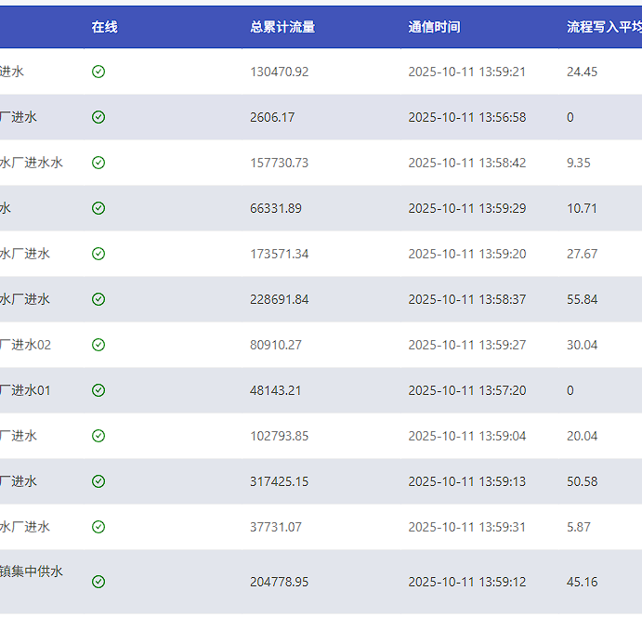The height and width of the screenshot is (617, 642).
Task: Select green check icon for row 228691.84
Action: pos(98,299)
